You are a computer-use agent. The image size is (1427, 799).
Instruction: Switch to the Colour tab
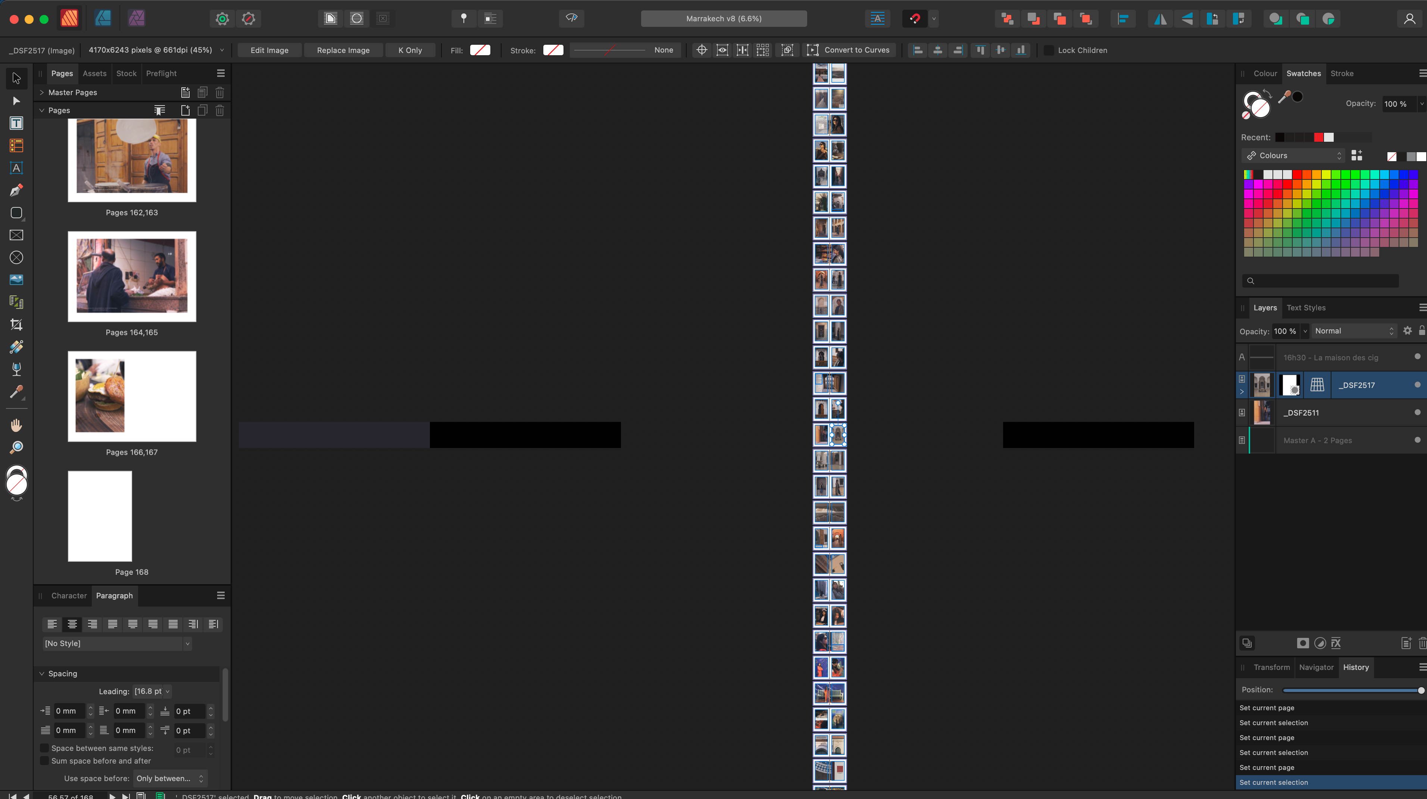click(x=1265, y=73)
